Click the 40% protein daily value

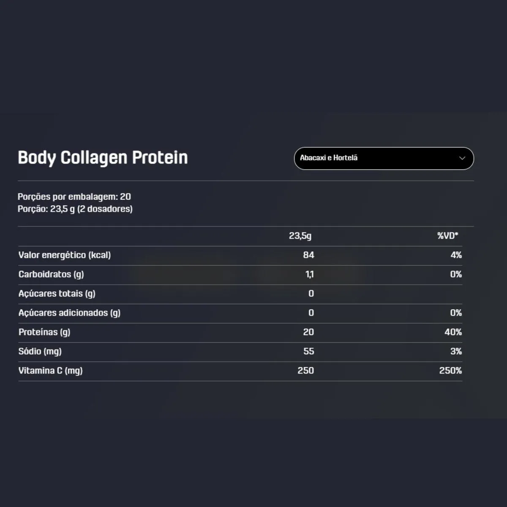[453, 332]
